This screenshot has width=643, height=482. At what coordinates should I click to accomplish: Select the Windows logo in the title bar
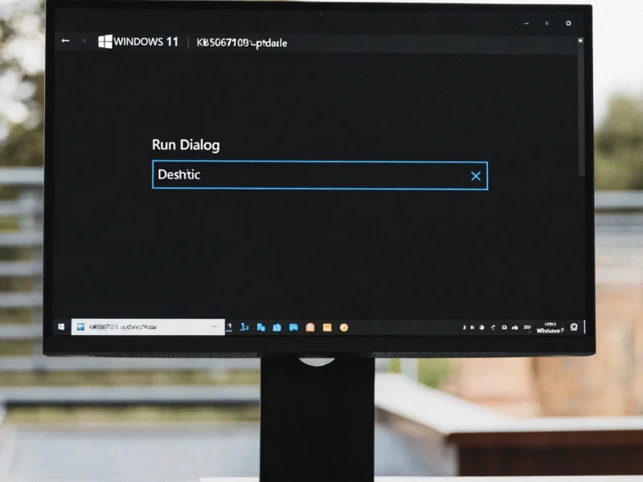pyautogui.click(x=104, y=42)
